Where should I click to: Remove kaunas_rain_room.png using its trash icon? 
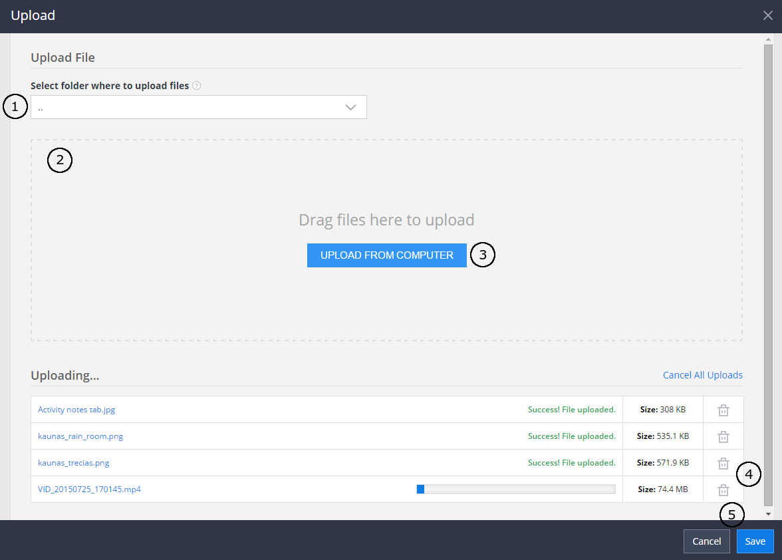723,437
